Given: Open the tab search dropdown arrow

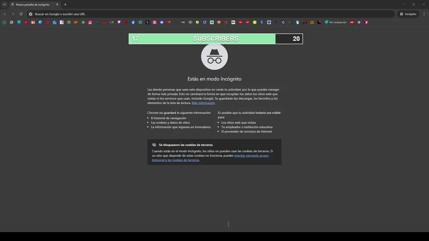Looking at the screenshot, I should (x=4, y=5).
